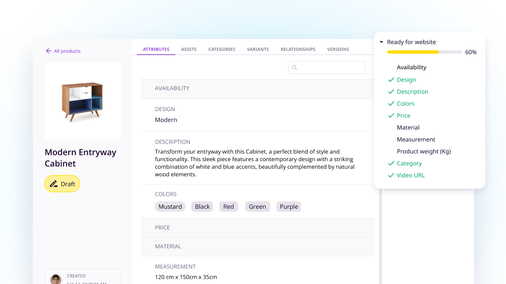
Task: Toggle the Material item in the completeness checklist
Action: (x=408, y=127)
